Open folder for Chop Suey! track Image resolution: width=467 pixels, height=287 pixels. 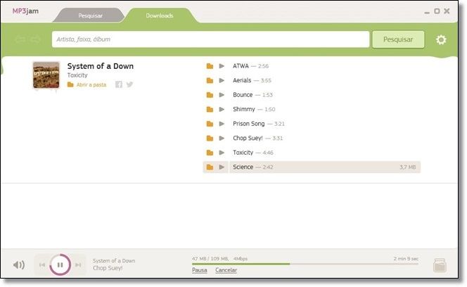click(x=210, y=139)
